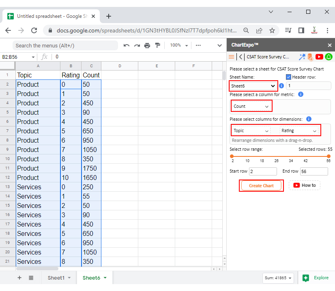Click the Print icon
The width and height of the screenshot is (335, 291).
click(147, 45)
